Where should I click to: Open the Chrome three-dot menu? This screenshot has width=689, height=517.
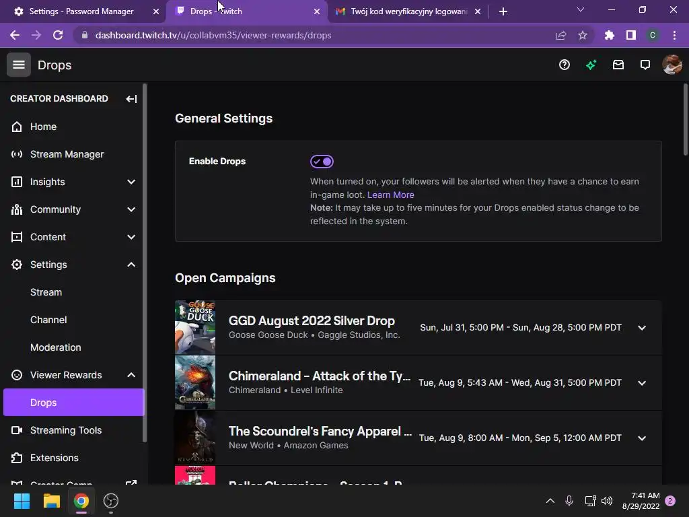coord(674,35)
